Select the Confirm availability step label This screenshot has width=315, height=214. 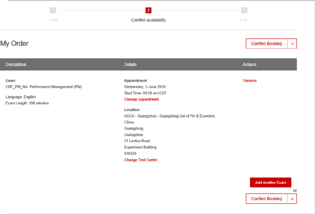click(148, 20)
